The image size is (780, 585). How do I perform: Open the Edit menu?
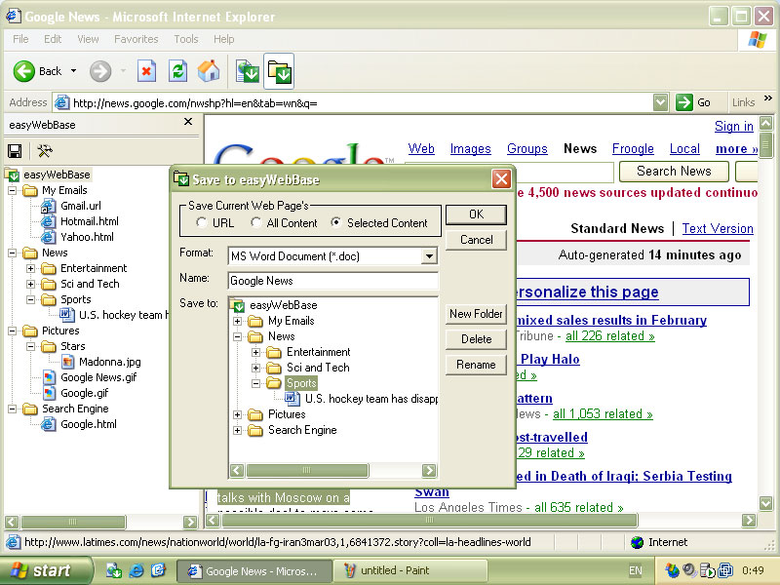(53, 39)
